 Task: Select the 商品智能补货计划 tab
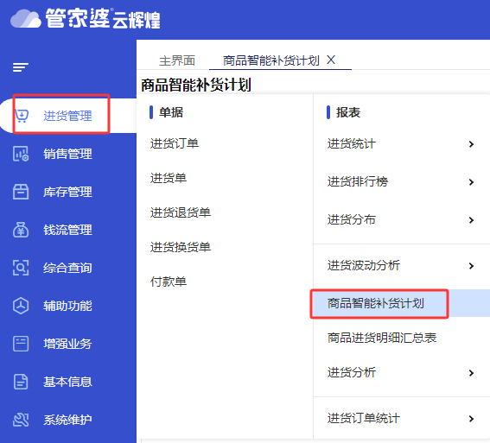click(x=271, y=60)
